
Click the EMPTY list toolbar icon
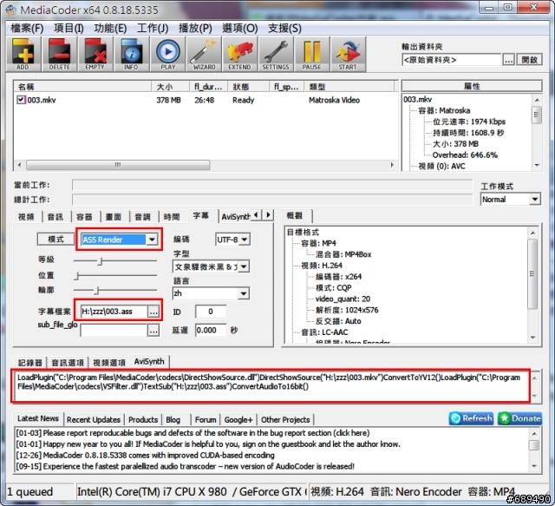coord(95,54)
